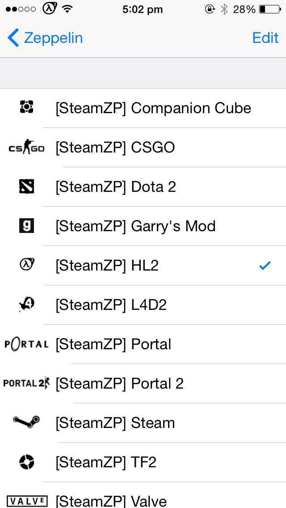
Task: Go back via the blue chevron
Action: coord(13,38)
